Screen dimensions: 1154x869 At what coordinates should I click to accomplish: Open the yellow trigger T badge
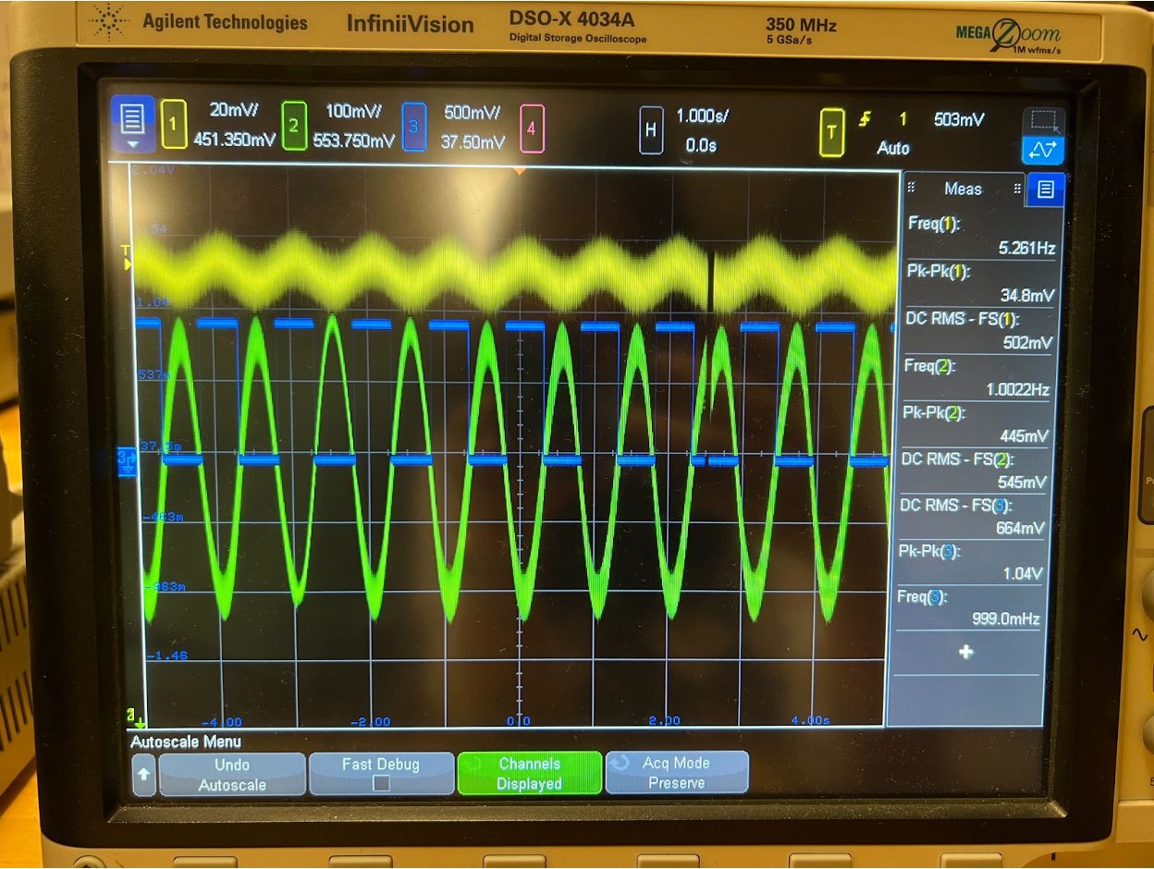pos(831,131)
